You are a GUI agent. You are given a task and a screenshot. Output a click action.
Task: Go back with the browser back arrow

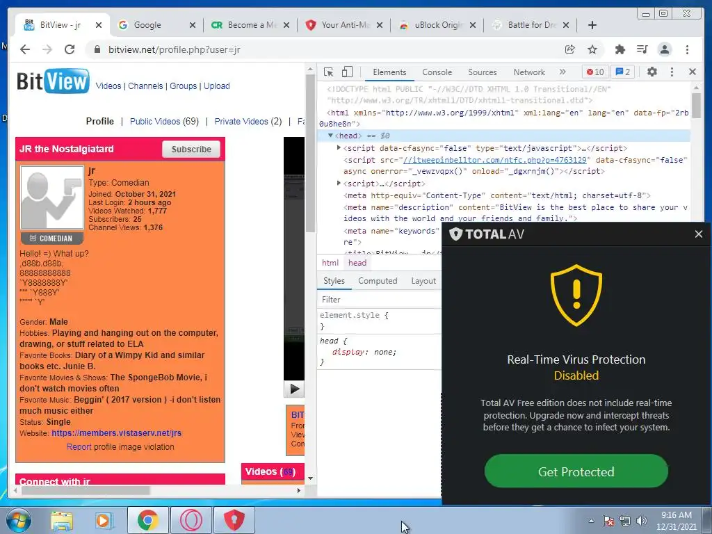pyautogui.click(x=25, y=49)
